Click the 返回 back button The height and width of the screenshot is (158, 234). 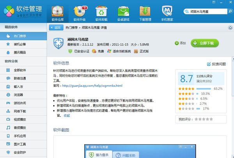click(56, 27)
